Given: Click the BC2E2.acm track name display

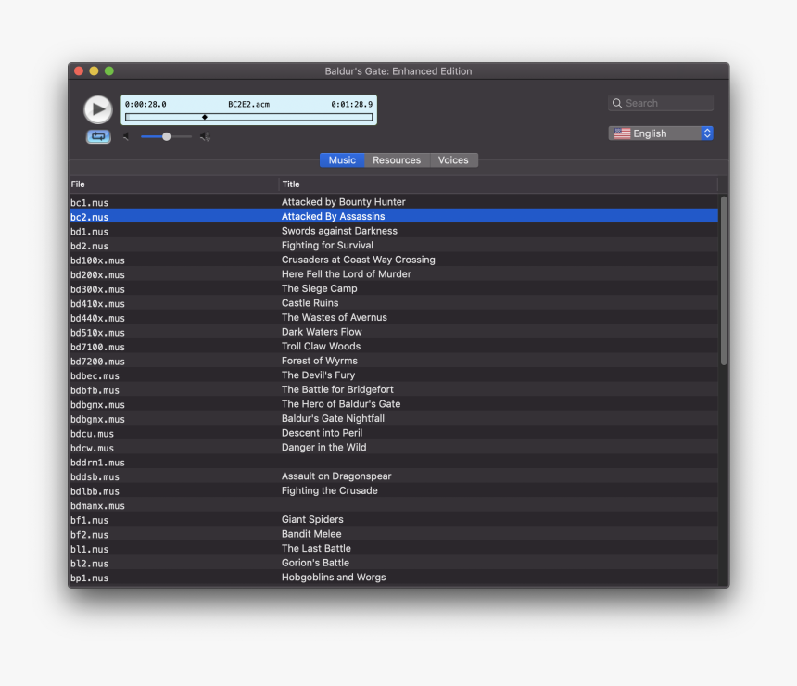Looking at the screenshot, I should tap(248, 104).
